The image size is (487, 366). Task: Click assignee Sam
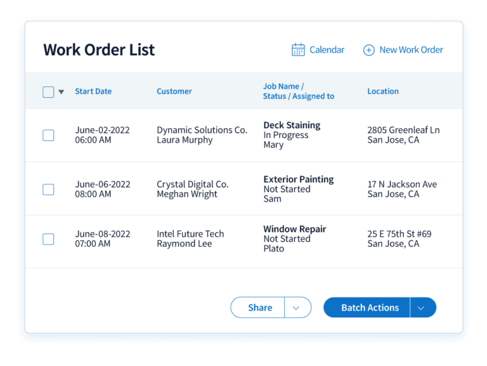coord(273,199)
